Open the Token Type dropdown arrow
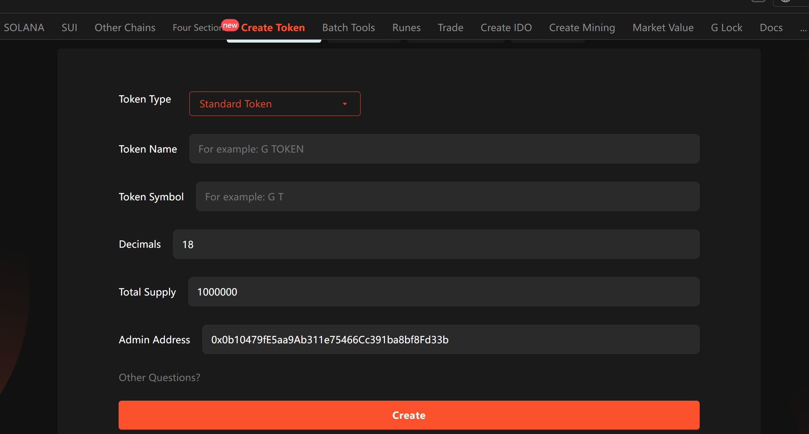Screen dimensions: 809x434 345,104
